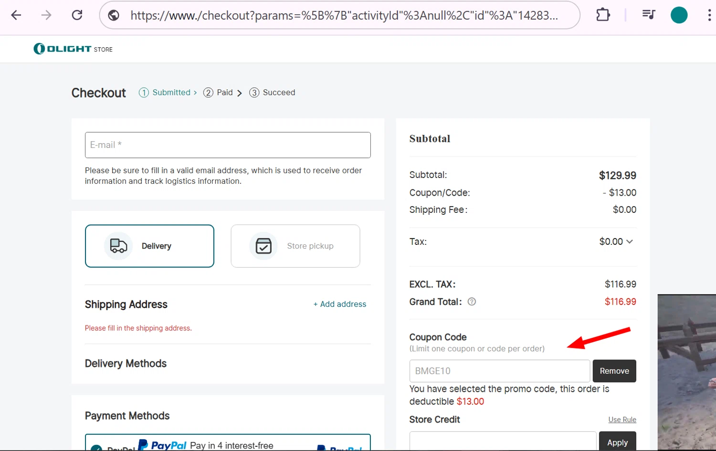Click the PayPal logo in payment methods
The height and width of the screenshot is (451, 716).
click(162, 445)
